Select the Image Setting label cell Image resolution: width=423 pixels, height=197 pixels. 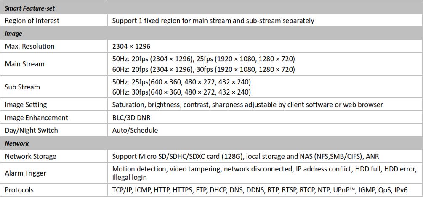[54, 105]
